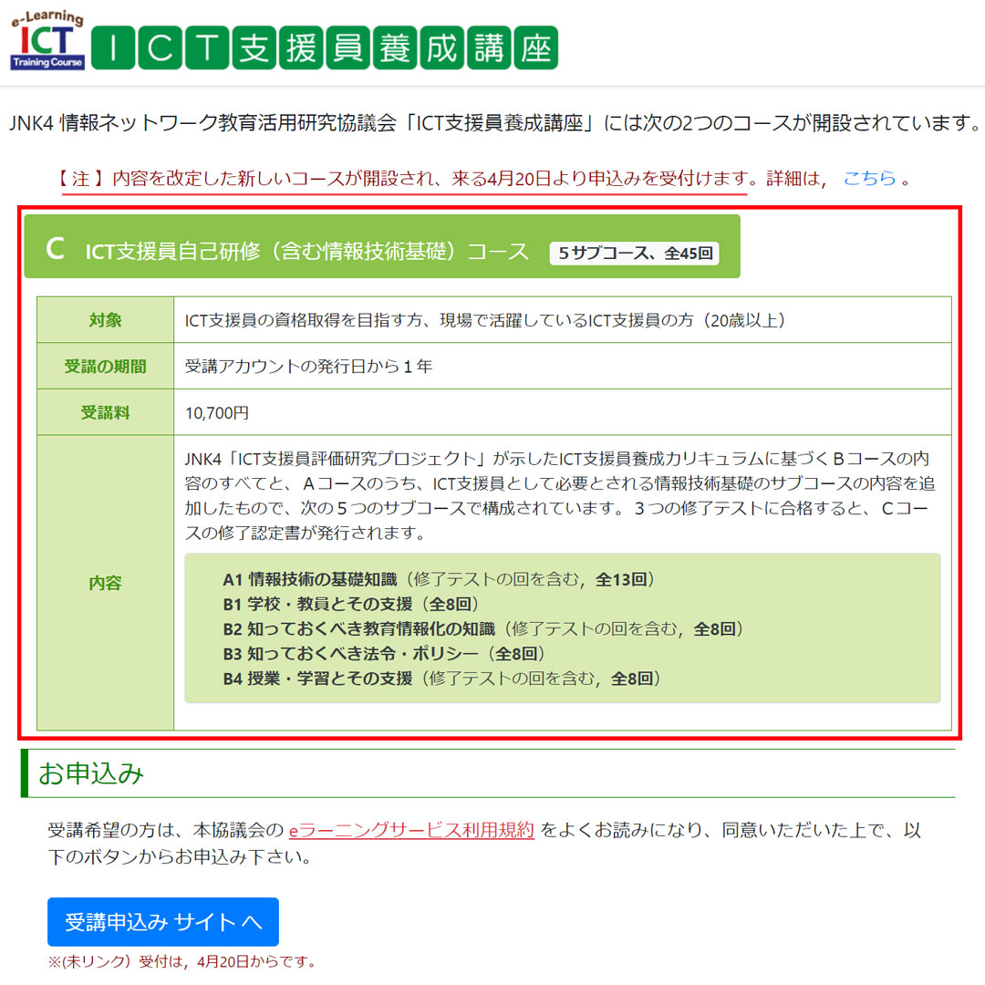This screenshot has height=985, width=985.
Task: Click subcourse B4 授業・学習とその支援
Action: 441,679
